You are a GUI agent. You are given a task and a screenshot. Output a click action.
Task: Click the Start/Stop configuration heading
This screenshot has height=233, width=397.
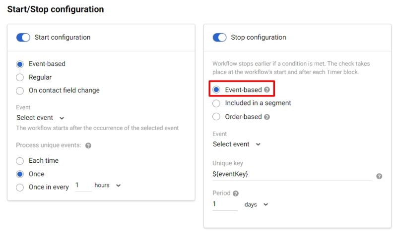tap(56, 9)
